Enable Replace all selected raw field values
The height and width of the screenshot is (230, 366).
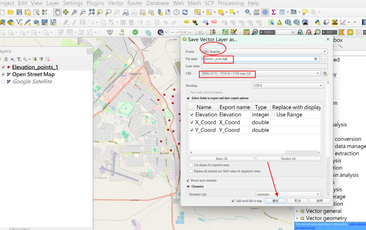tap(191, 171)
